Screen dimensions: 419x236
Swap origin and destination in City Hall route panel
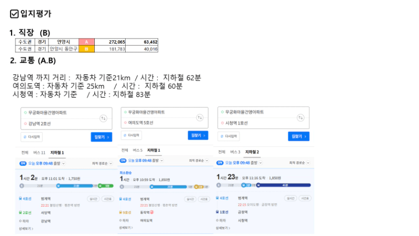coord(300,117)
